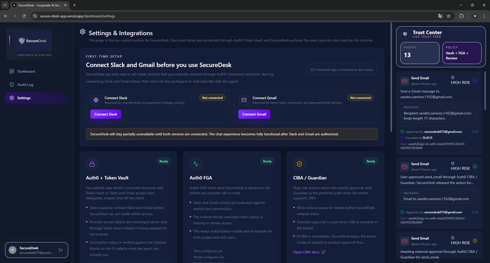Click the Connect Gmail button
490x263 pixels.
pos(254,114)
